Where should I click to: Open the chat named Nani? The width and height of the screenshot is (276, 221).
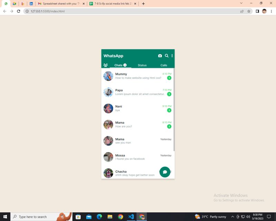click(137, 108)
